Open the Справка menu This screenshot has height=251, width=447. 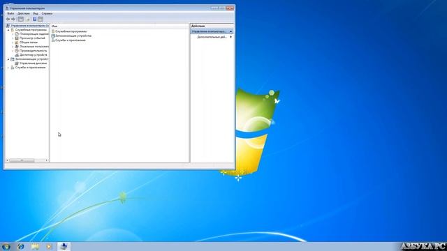47,13
